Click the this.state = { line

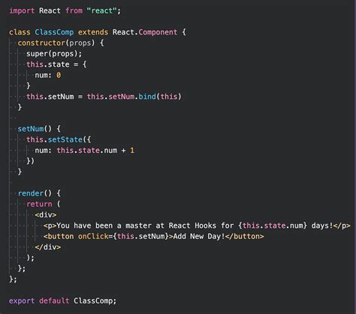pos(56,64)
